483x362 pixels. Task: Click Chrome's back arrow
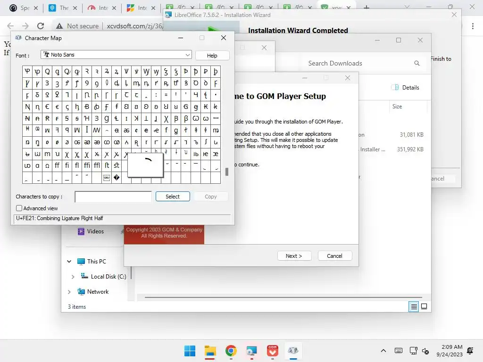(x=10, y=26)
